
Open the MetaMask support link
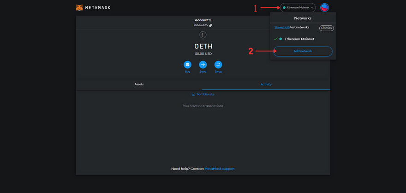pos(220,169)
